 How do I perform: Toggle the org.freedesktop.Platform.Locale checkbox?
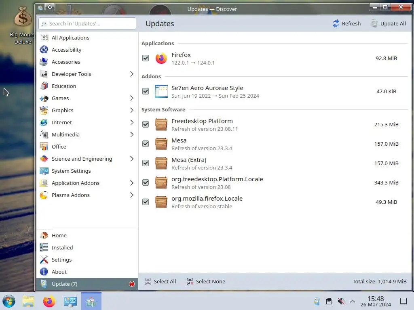click(x=146, y=183)
